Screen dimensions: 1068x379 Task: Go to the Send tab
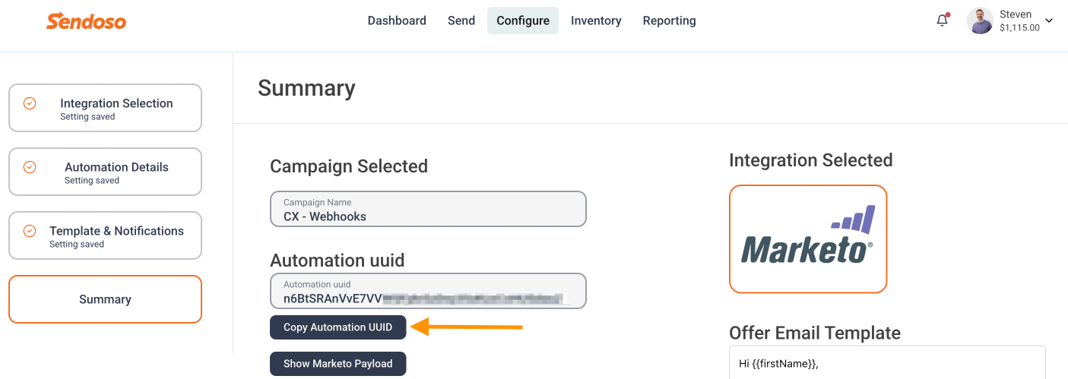pos(461,21)
